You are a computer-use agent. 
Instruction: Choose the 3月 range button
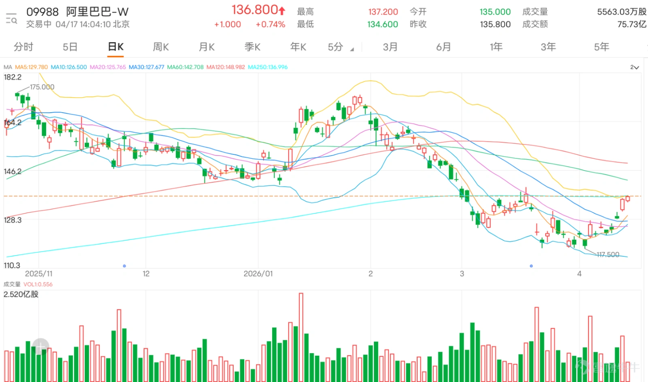point(390,47)
